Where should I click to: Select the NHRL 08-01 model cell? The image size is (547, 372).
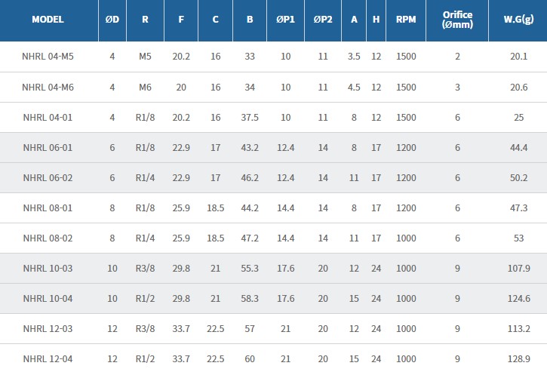click(48, 208)
